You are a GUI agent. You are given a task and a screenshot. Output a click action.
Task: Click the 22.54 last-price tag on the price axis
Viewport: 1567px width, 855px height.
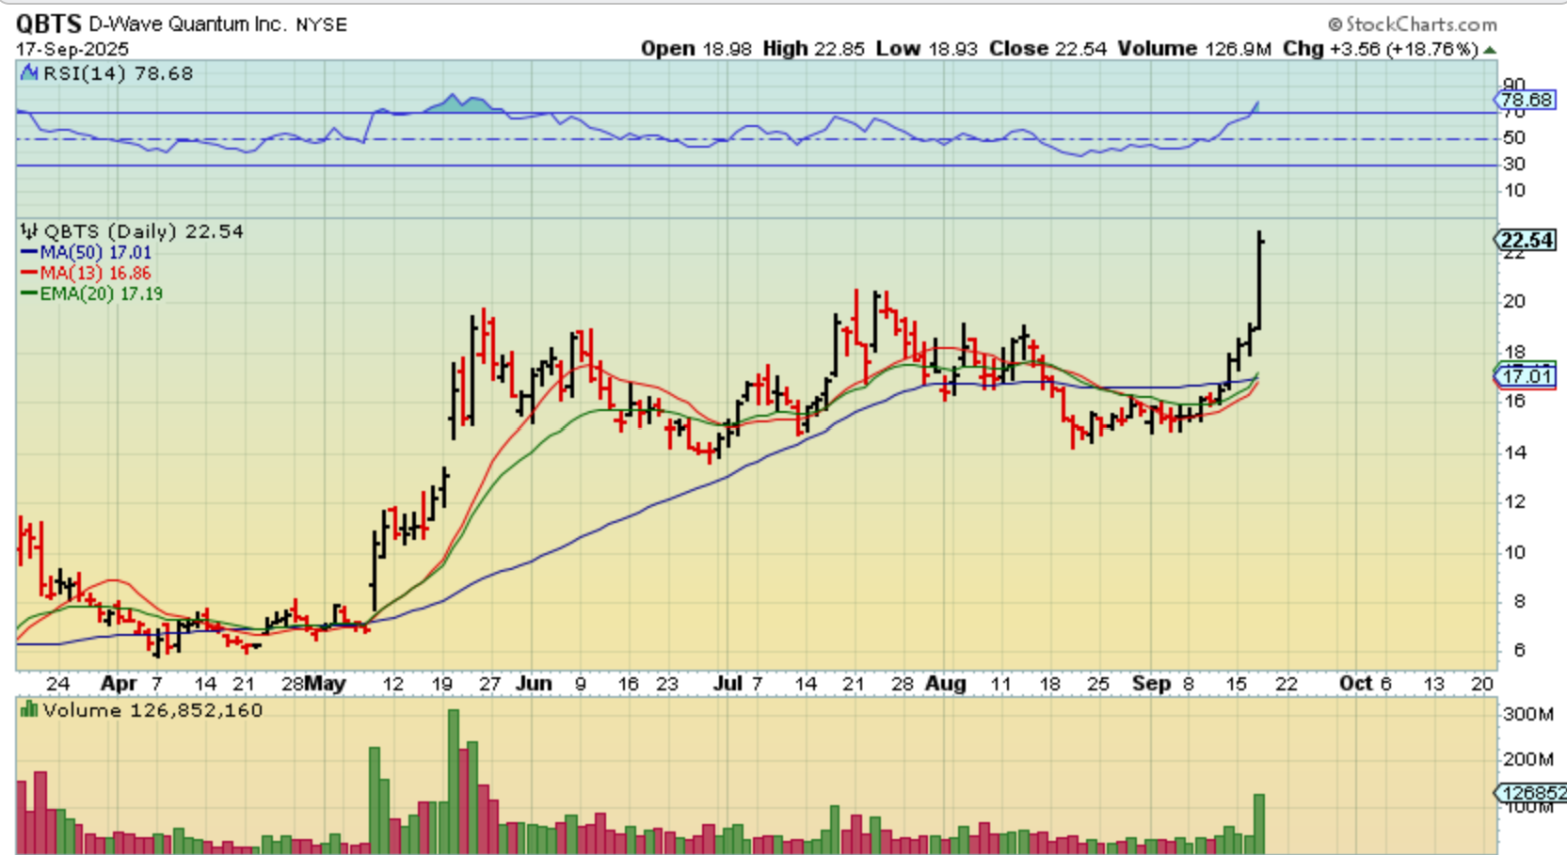(1526, 241)
